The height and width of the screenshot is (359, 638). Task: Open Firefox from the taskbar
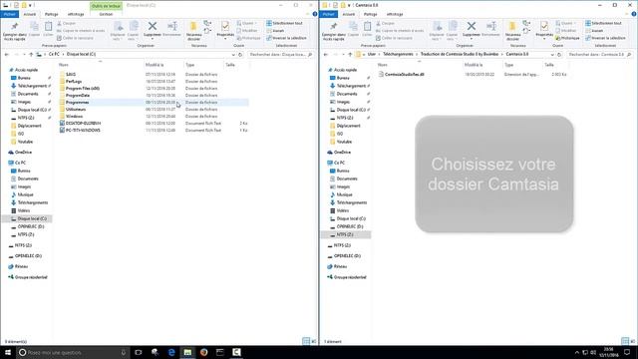[203, 352]
